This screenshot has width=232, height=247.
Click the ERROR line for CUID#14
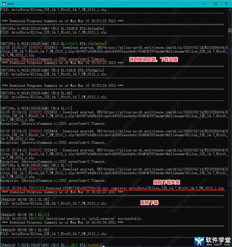[x=114, y=131]
